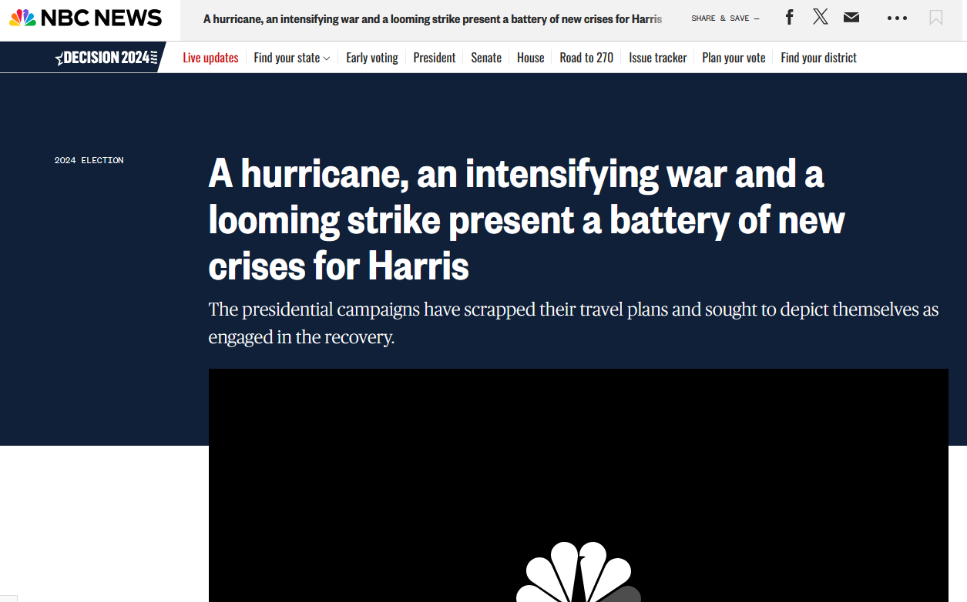
Task: Open the President section
Action: click(435, 58)
